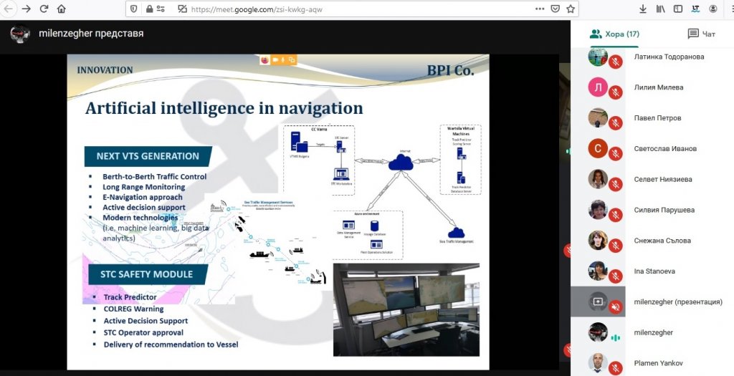Image resolution: width=734 pixels, height=376 pixels.
Task: Click Павел Петров muted microphone icon
Action: tap(616, 123)
